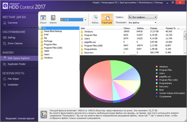Open the drive selection dropdown C:
Image resolution: width=187 pixels, height=122 pixels.
coord(74,20)
